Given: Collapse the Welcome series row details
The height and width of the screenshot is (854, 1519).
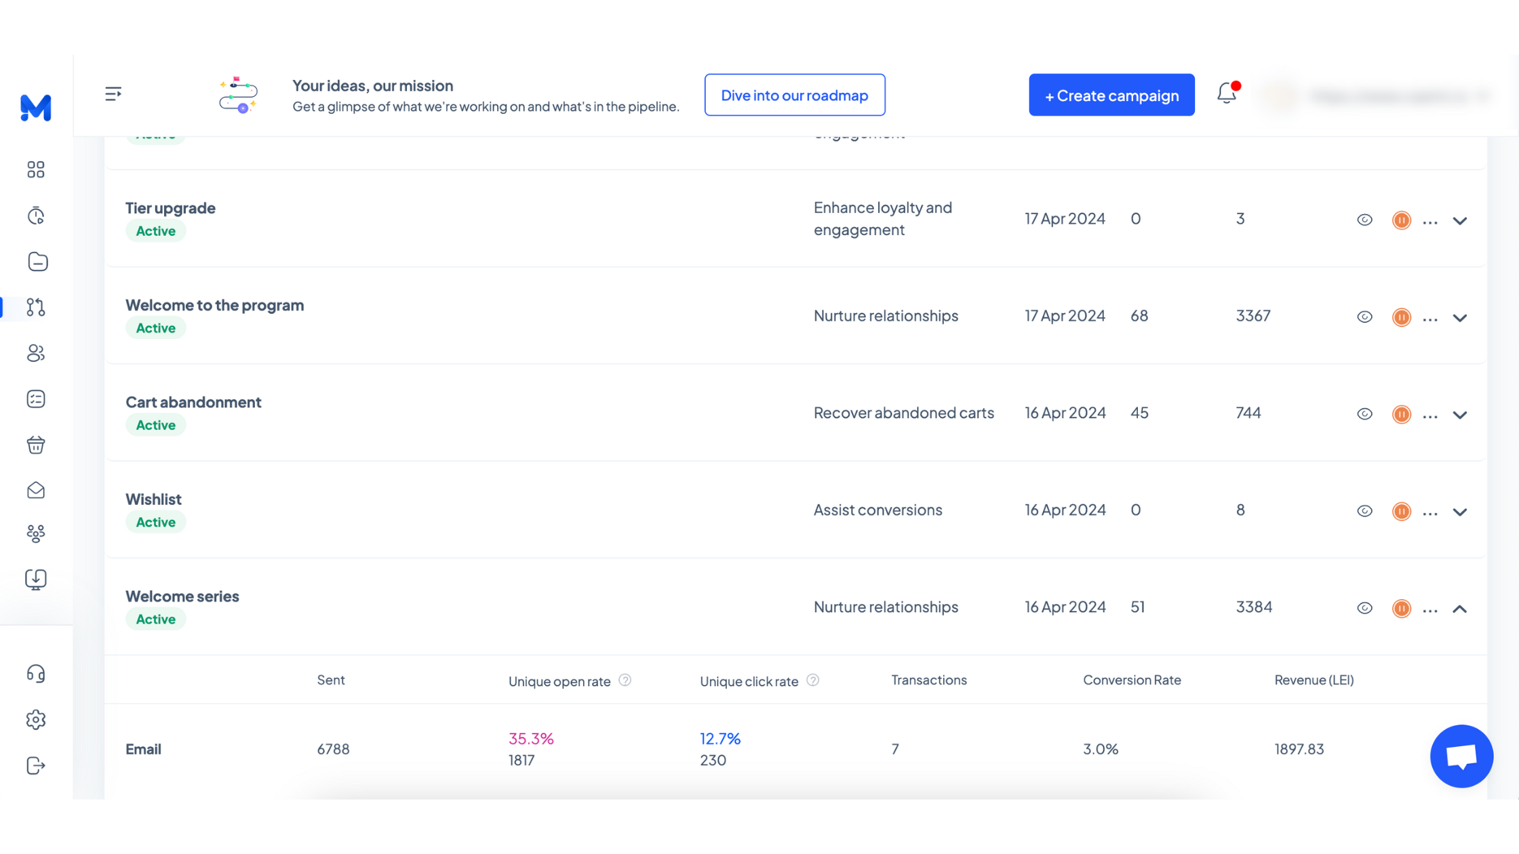Looking at the screenshot, I should (x=1460, y=609).
